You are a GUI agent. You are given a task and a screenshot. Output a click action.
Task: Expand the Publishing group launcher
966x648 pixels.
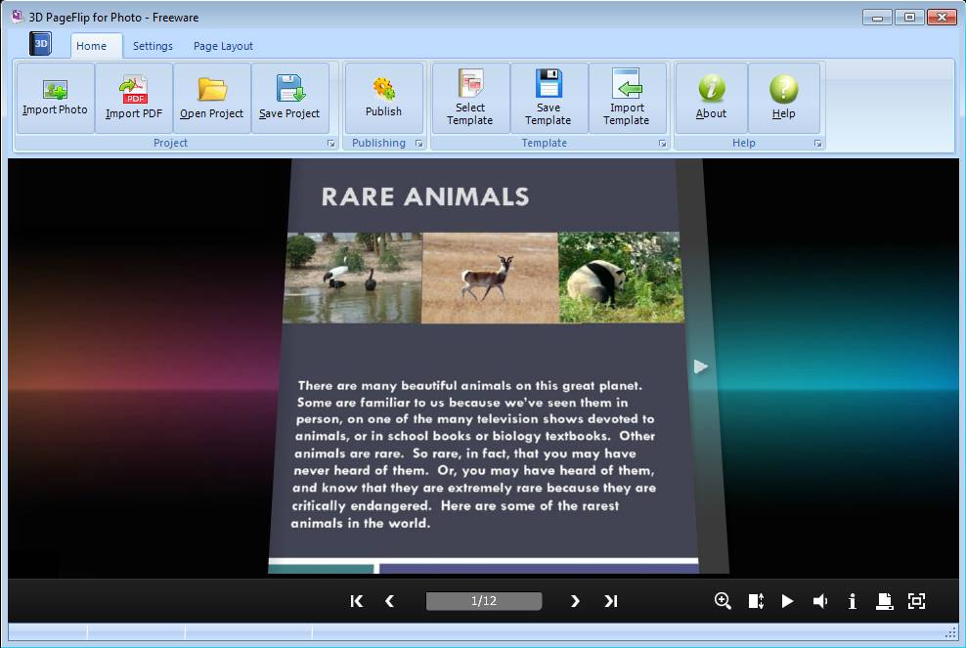[419, 144]
